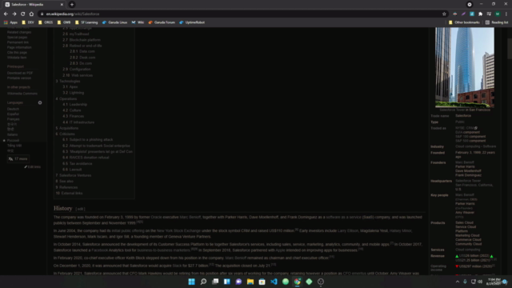512x288 pixels.
Task: Show hidden system tray icons chevron
Action: coord(458,282)
